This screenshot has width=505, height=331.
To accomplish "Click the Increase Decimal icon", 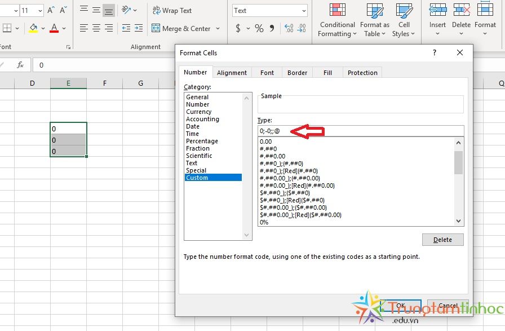I will [289, 28].
